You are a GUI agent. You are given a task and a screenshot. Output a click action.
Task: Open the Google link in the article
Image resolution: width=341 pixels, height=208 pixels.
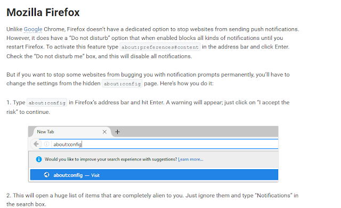33,29
